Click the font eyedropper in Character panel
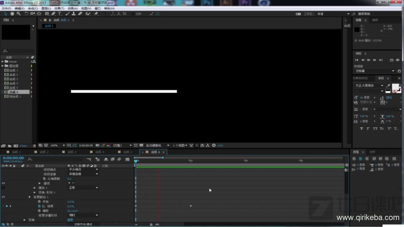The width and height of the screenshot is (404, 227). coord(388,85)
